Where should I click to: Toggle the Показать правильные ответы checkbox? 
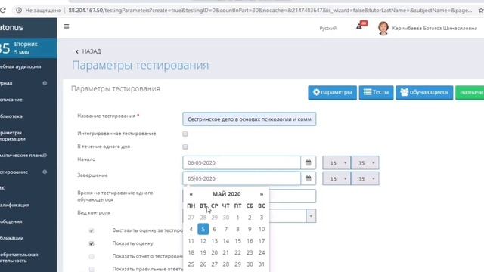click(x=92, y=269)
